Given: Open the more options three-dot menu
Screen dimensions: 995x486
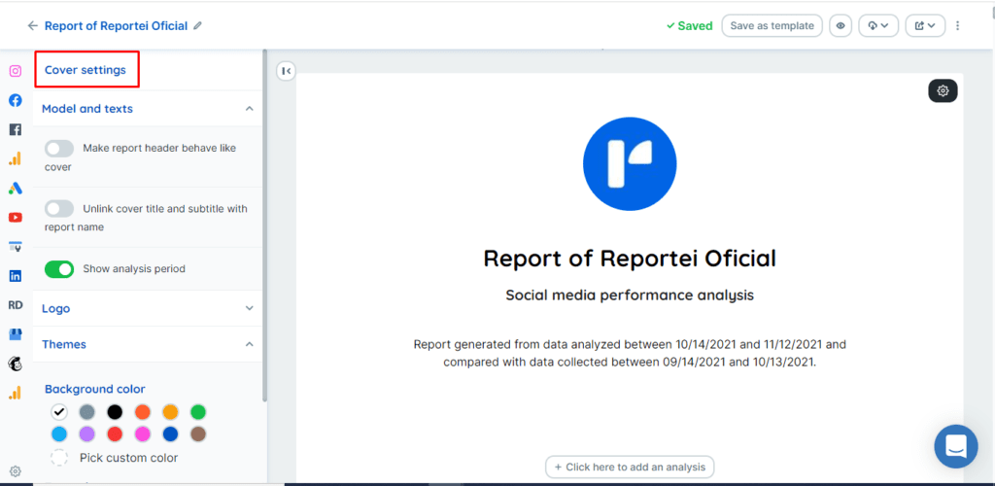Looking at the screenshot, I should pos(957,26).
